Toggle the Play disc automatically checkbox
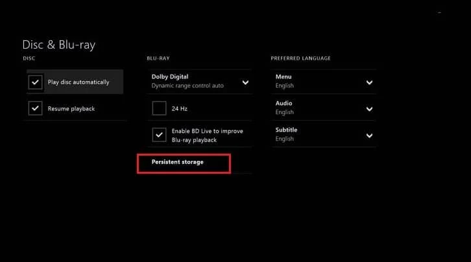The image size is (471, 262). pos(35,82)
